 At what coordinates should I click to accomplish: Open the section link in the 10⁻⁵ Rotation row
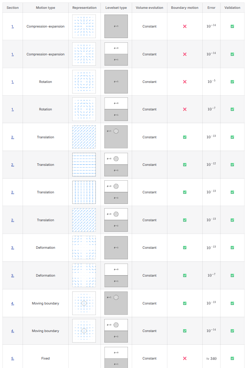13,82
